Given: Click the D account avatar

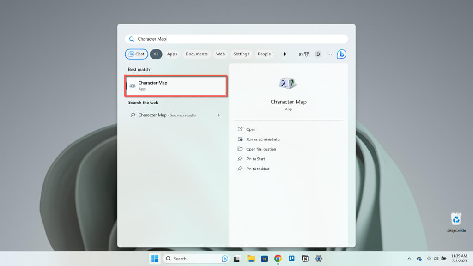Looking at the screenshot, I should click(x=318, y=54).
